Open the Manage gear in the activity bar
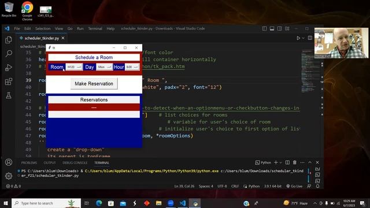 click(9, 176)
